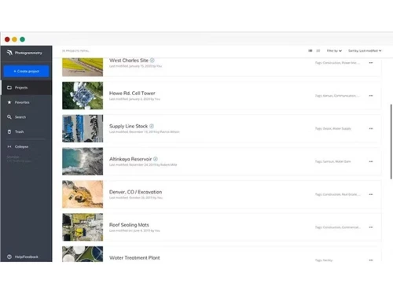Image resolution: width=393 pixels, height=295 pixels.
Task: Open Help/Feedback
Action: pyautogui.click(x=26, y=256)
